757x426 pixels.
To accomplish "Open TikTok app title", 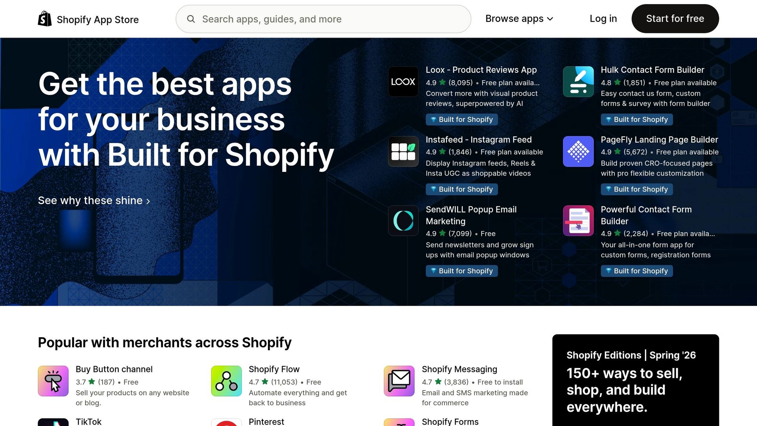I will click(x=88, y=422).
